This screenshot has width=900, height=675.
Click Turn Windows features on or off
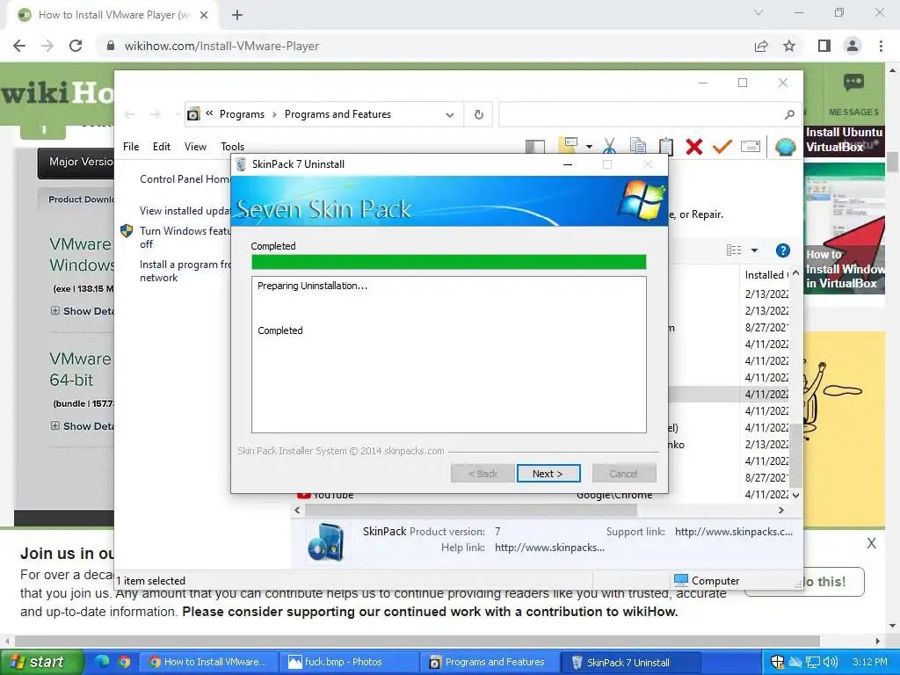tap(185, 237)
